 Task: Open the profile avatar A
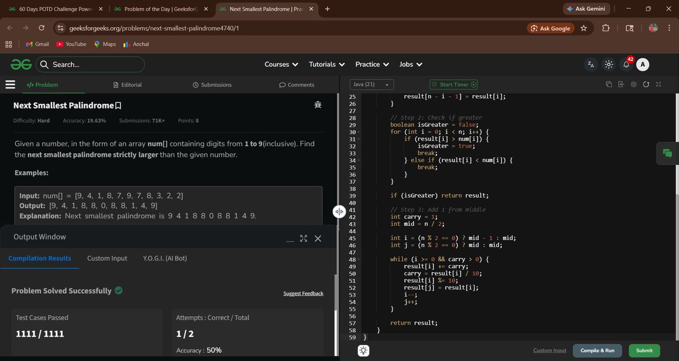642,65
